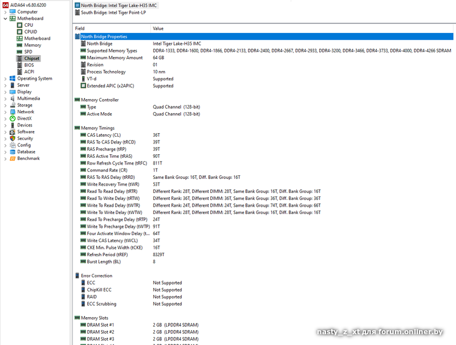Select the North Bridge Properties row
Image resolution: width=456 pixels, height=345 pixels.
point(264,36)
